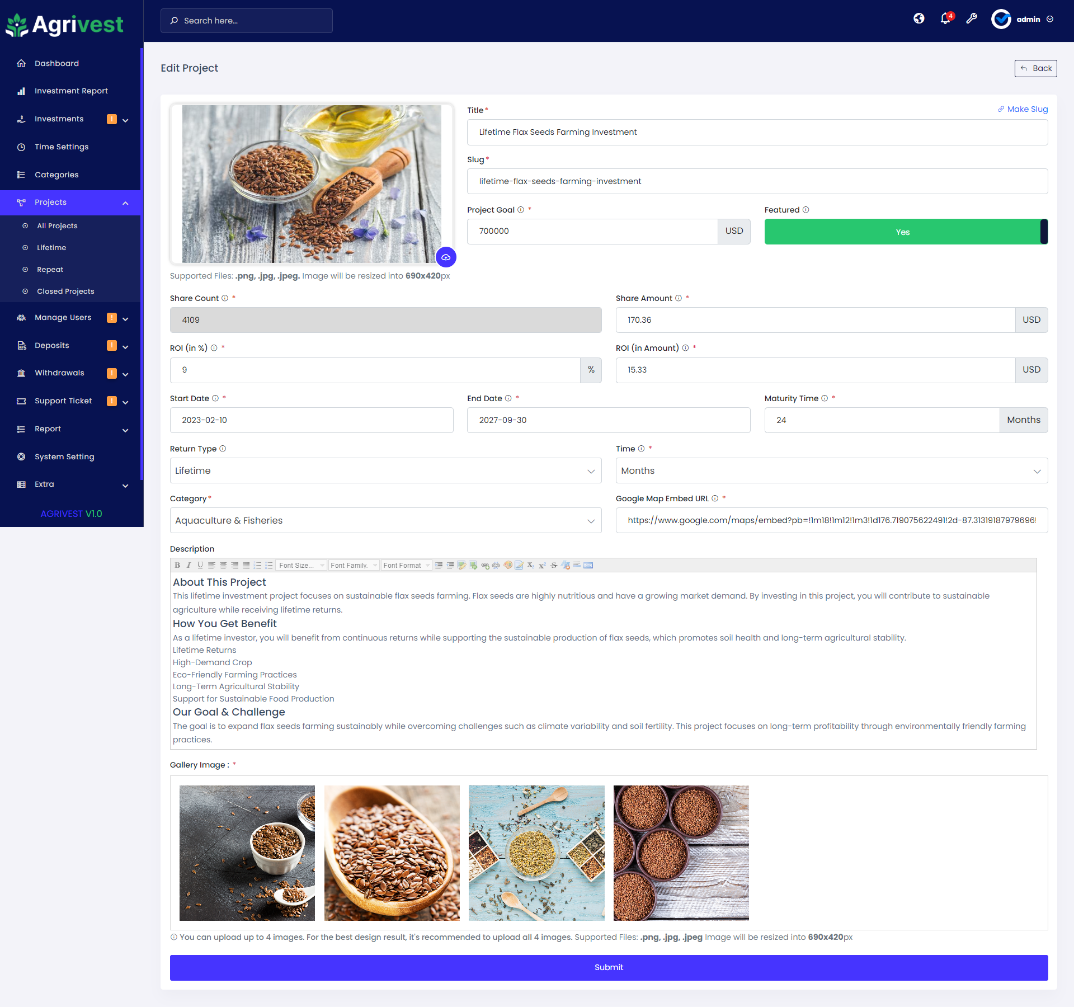This screenshot has height=1007, width=1074.
Task: Open the notifications bell icon
Action: (945, 18)
